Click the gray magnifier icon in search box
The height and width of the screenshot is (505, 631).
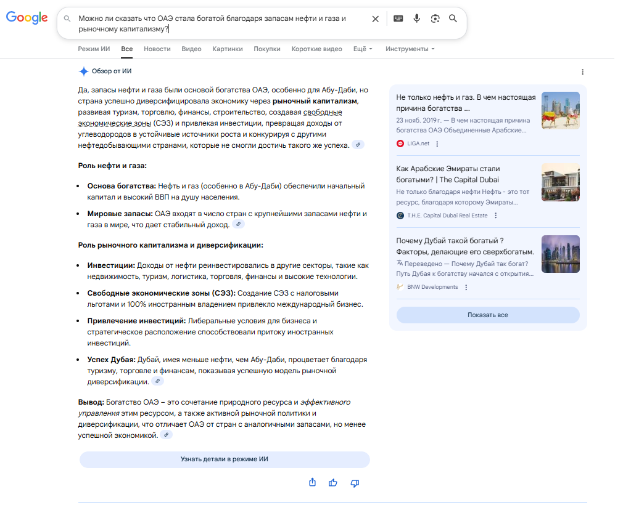point(67,18)
